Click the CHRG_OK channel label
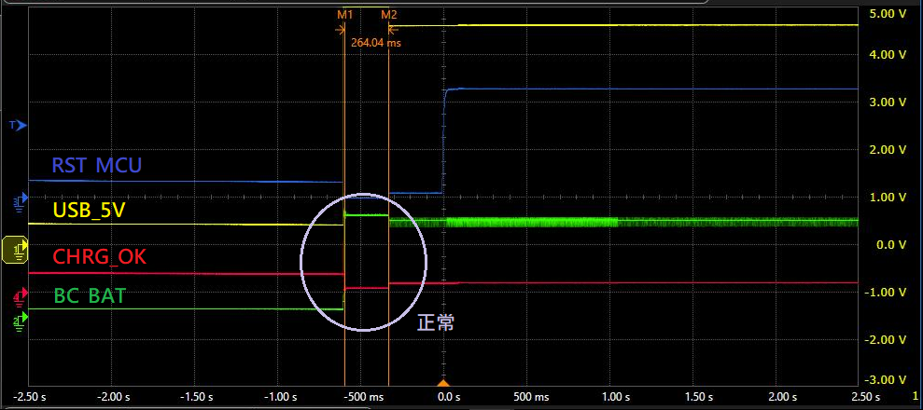Image resolution: width=923 pixels, height=410 pixels. pos(100,257)
